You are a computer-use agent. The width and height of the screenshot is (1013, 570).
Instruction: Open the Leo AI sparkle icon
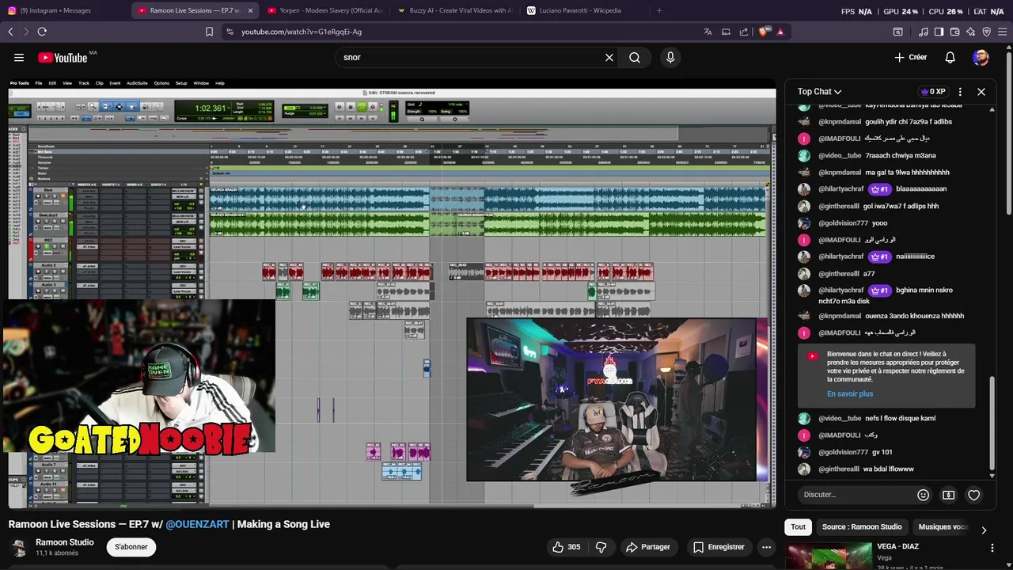(x=970, y=32)
